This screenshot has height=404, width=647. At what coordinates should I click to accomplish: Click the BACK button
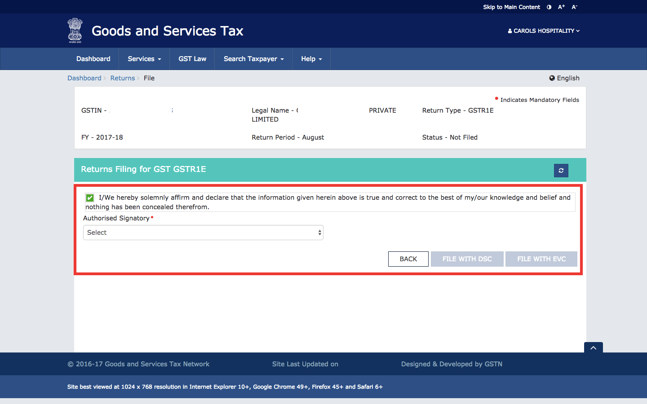[x=408, y=259]
